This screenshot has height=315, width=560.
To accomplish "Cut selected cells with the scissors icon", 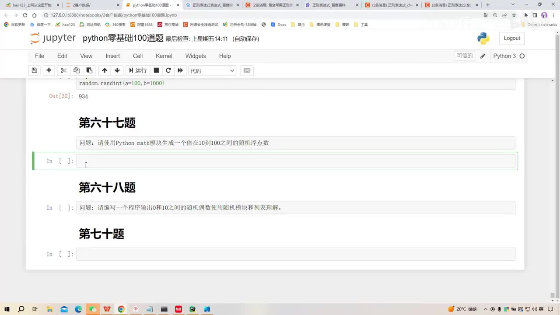I will pos(63,70).
